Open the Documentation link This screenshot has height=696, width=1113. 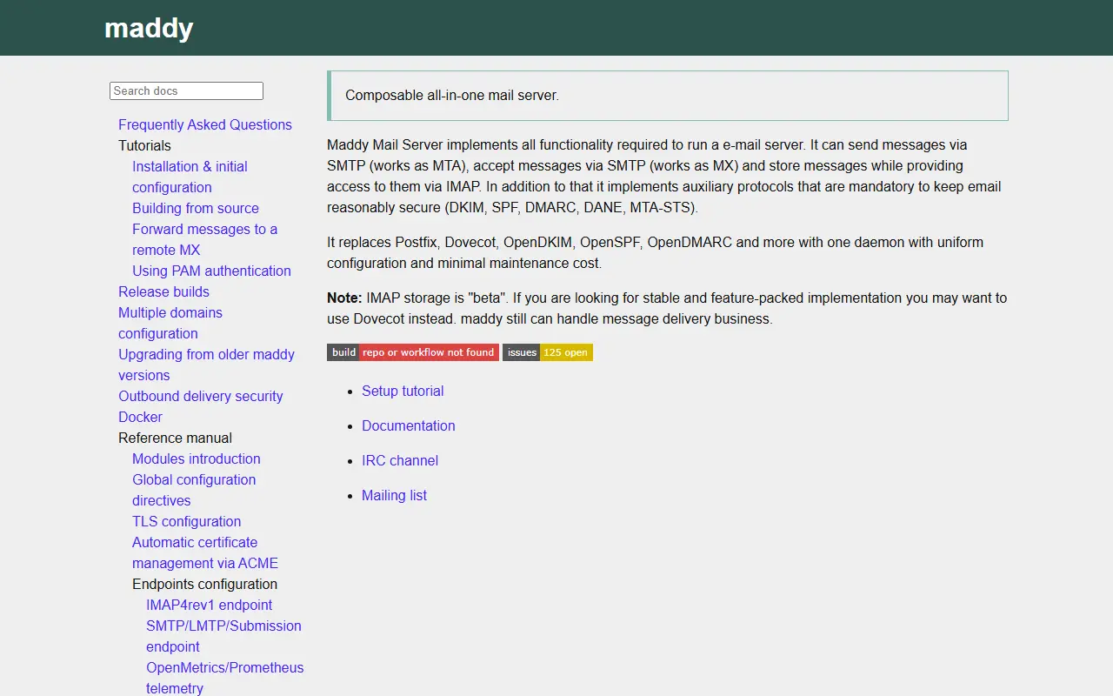coord(409,425)
